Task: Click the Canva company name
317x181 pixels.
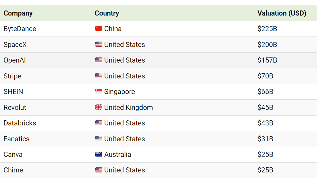Action: coord(13,154)
